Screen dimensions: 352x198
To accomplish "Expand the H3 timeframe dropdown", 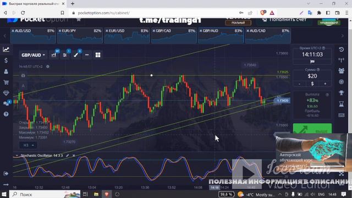I will tap(28, 145).
